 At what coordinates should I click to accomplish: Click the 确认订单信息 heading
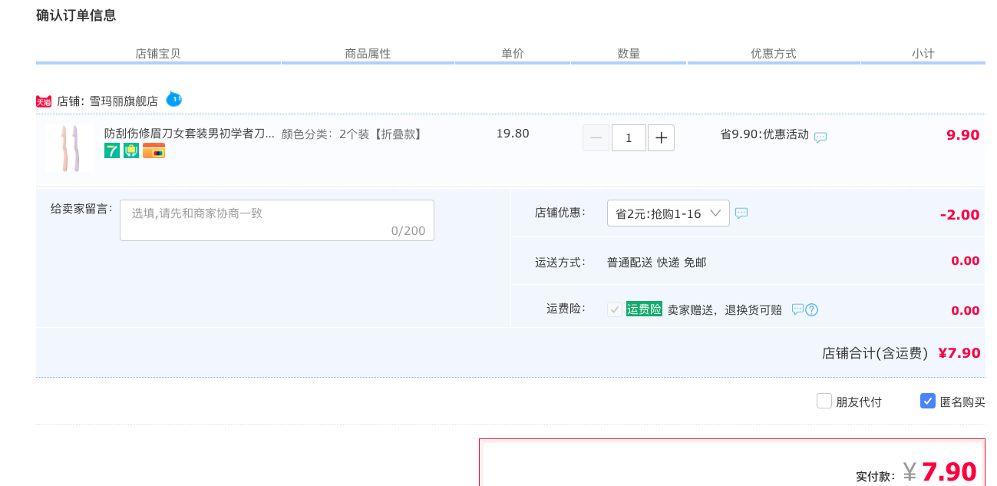tap(76, 15)
